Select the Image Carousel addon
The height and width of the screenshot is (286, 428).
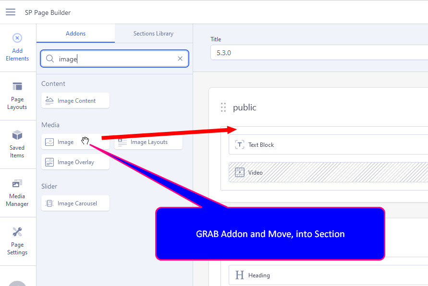click(x=75, y=203)
